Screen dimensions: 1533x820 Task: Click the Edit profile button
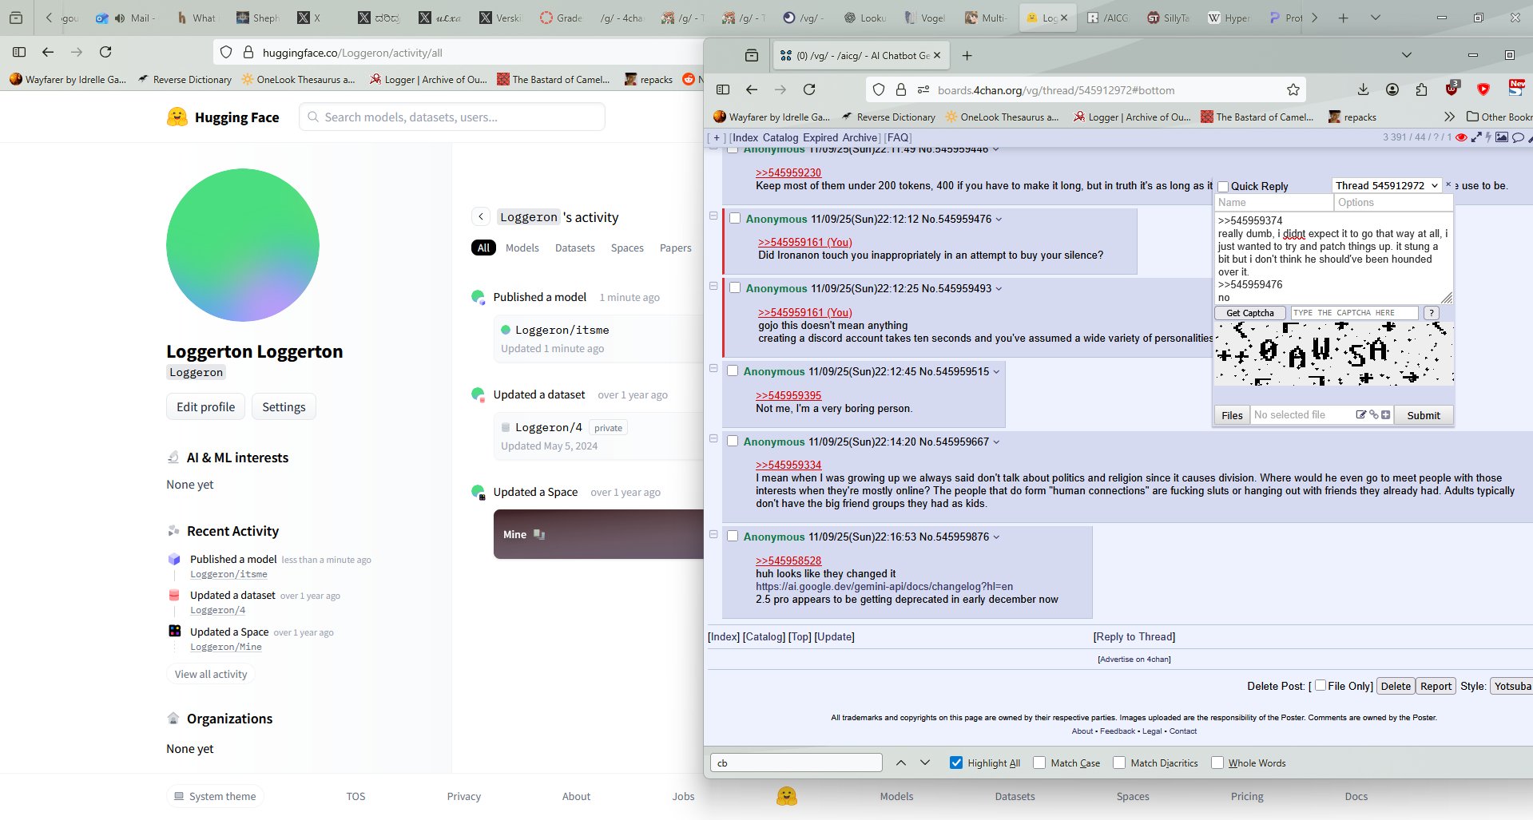pos(206,406)
